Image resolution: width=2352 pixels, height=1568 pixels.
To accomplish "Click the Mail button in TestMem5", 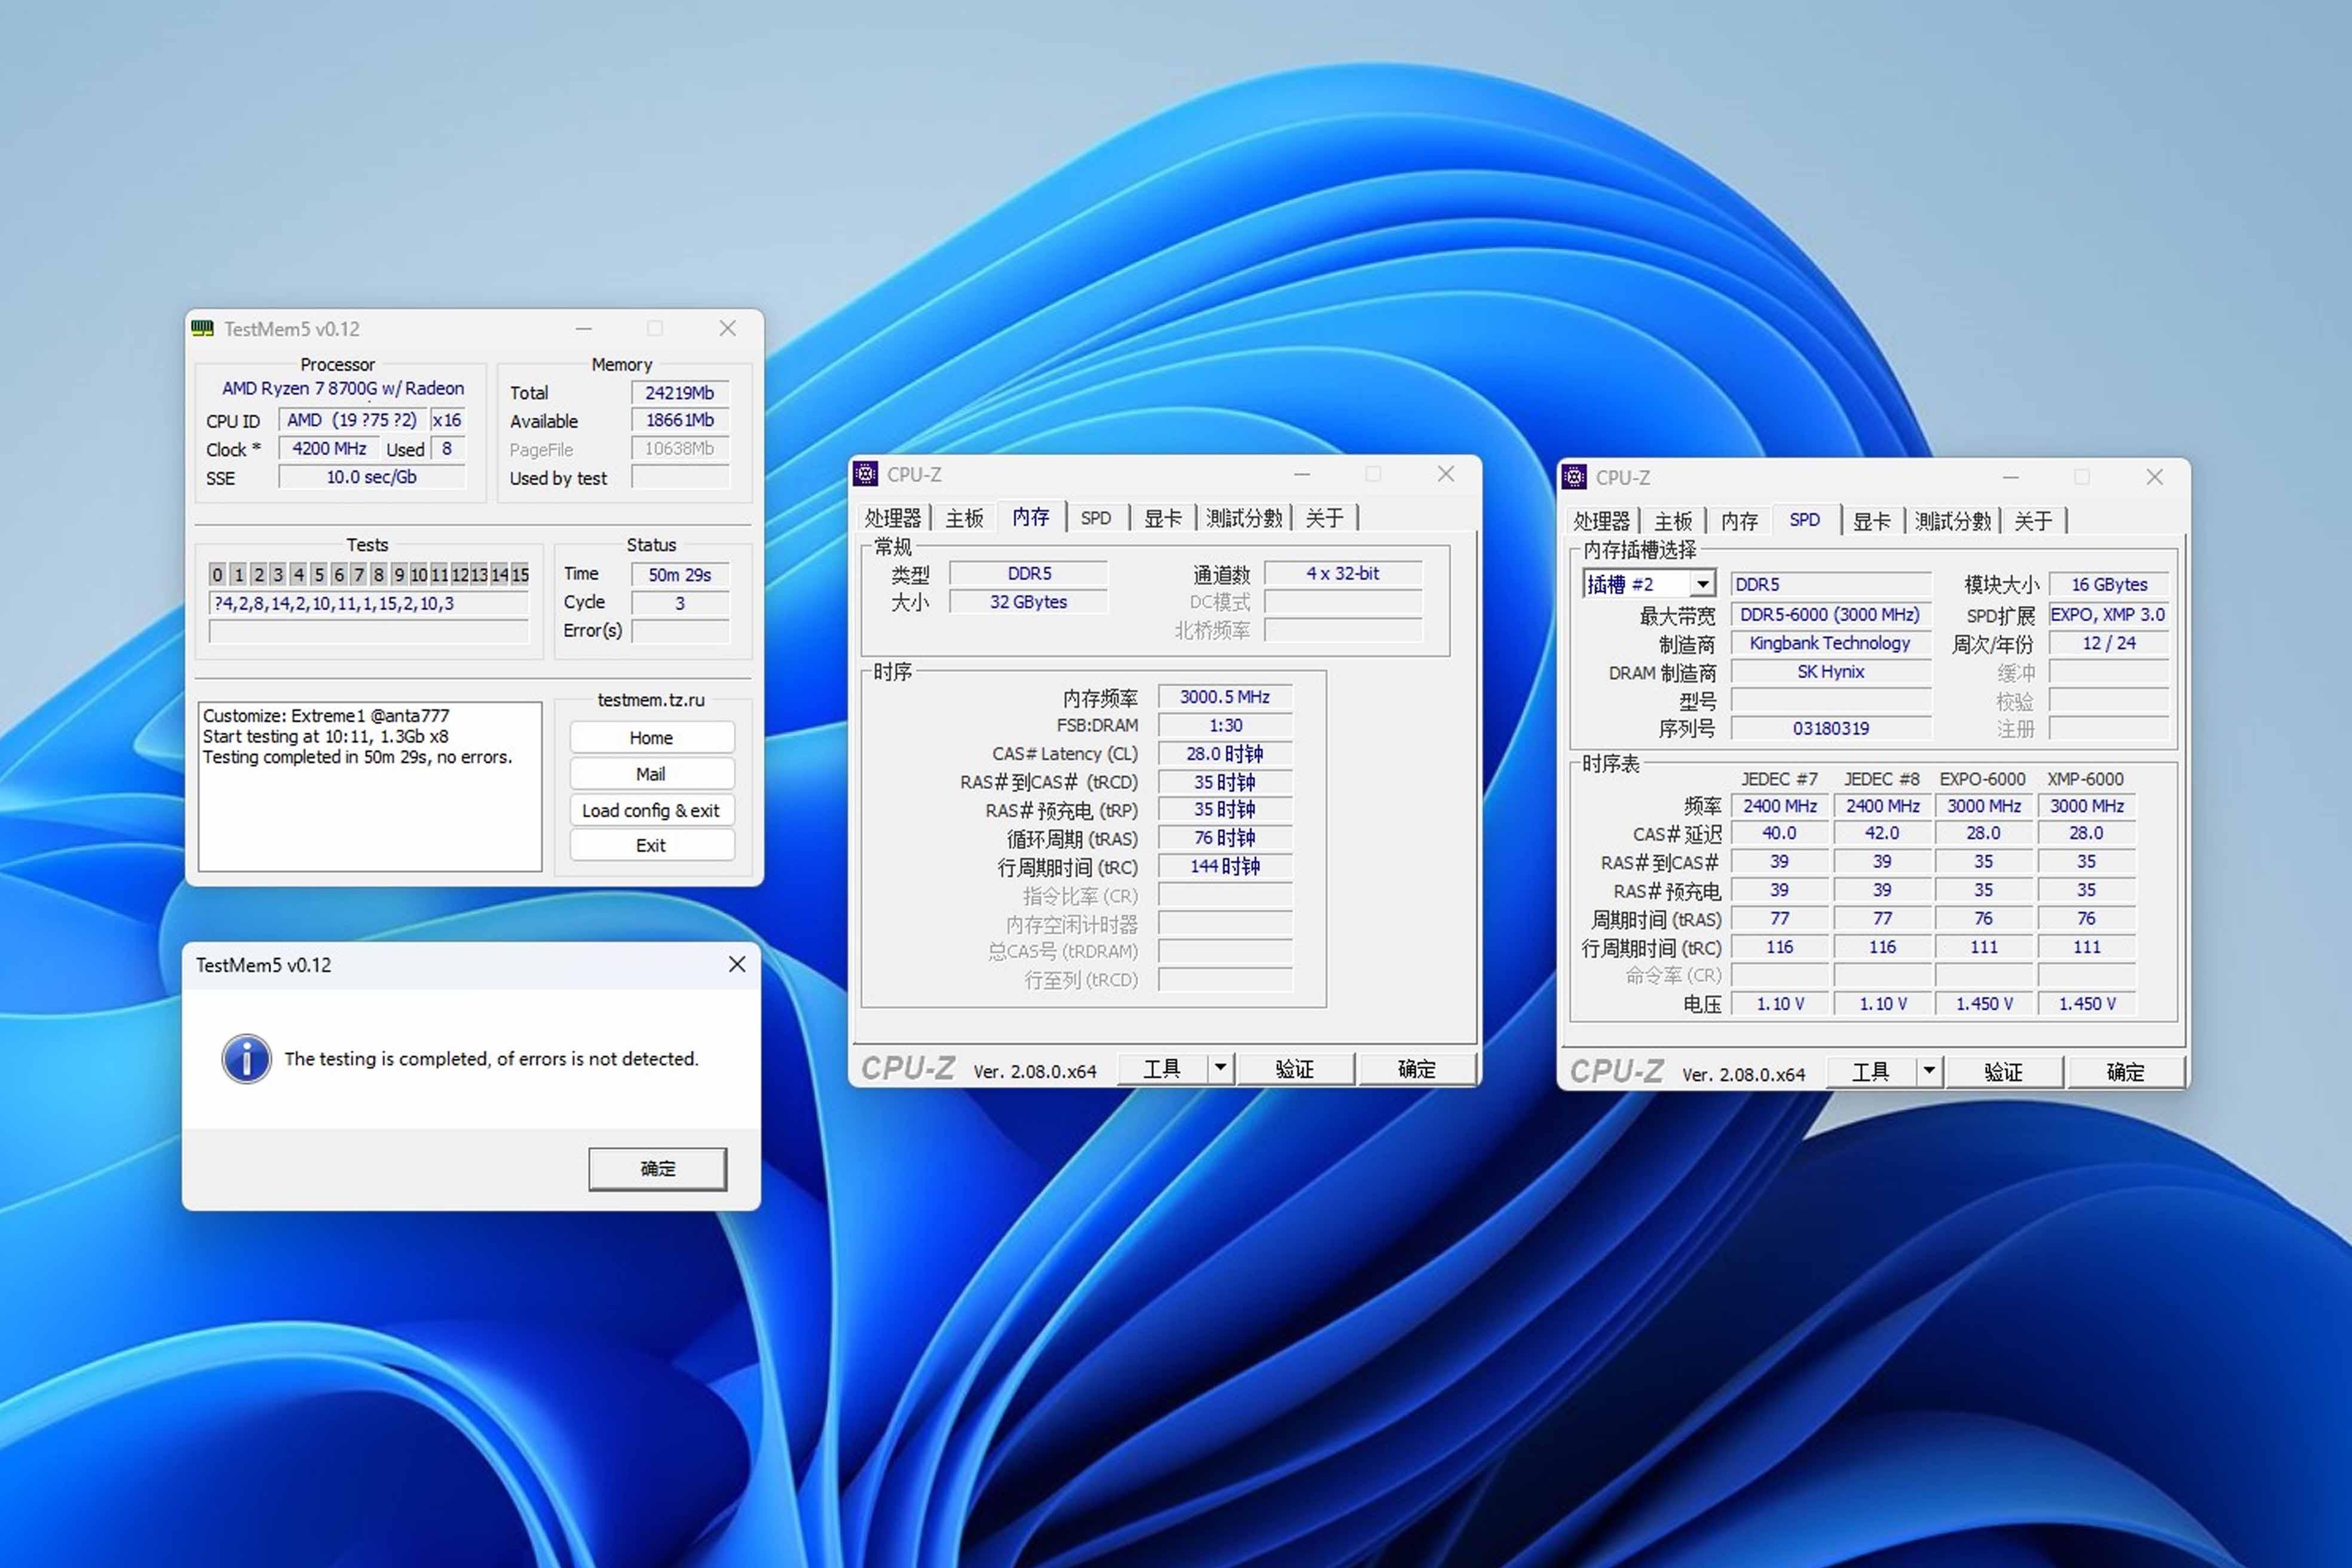I will coord(651,774).
